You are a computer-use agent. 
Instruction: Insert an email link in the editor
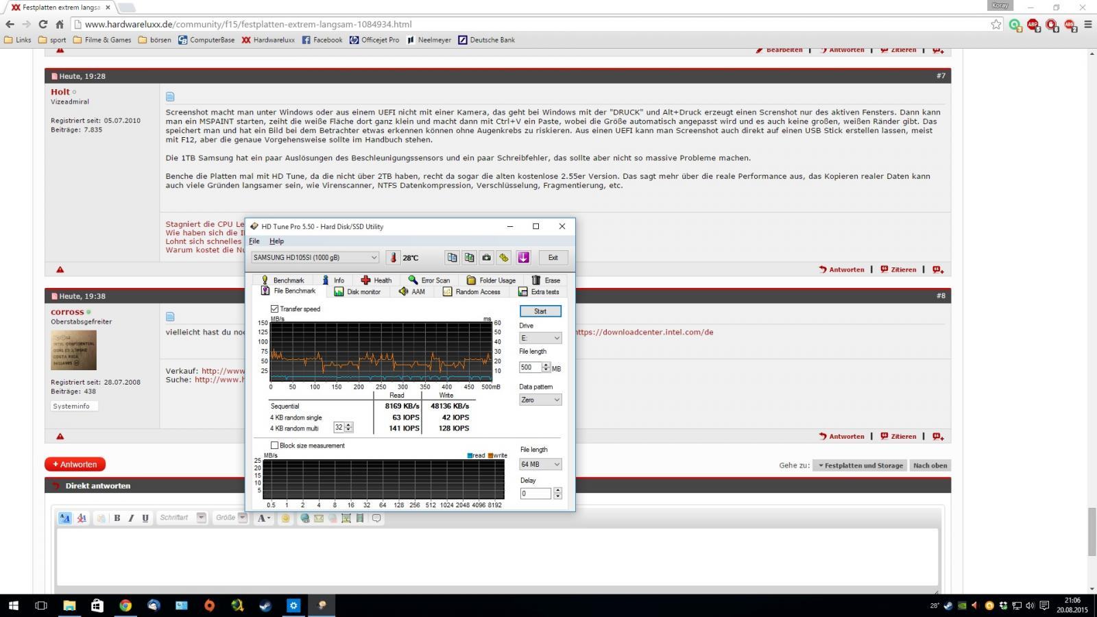pos(319,518)
